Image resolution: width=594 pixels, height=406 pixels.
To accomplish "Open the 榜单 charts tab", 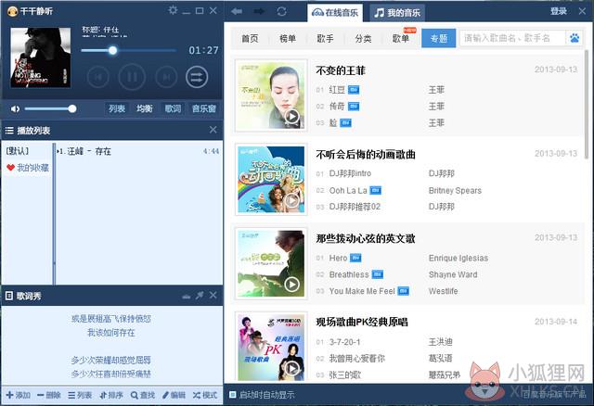I will pos(288,38).
